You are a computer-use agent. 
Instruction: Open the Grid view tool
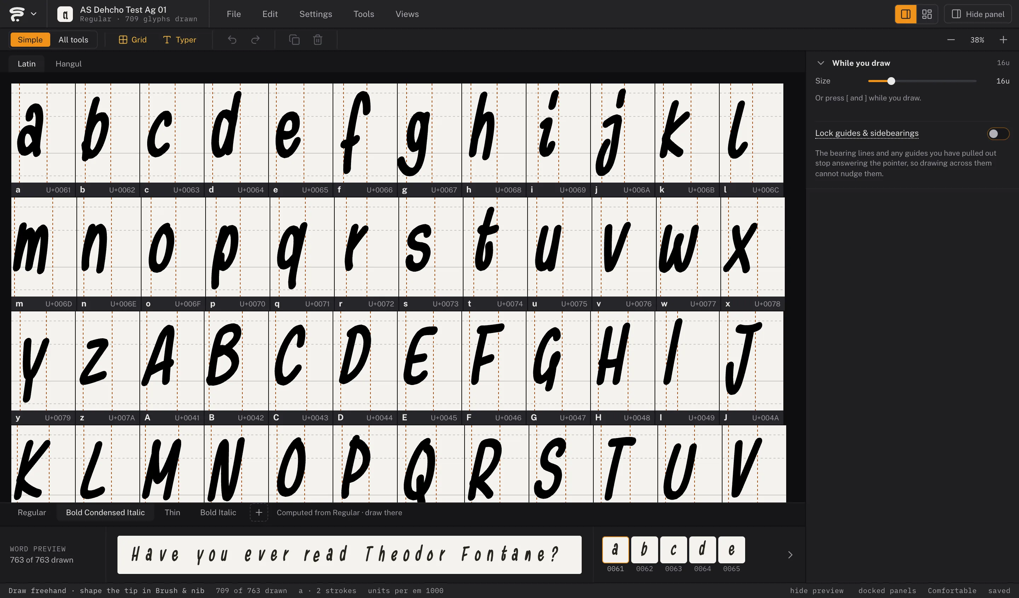[133, 40]
